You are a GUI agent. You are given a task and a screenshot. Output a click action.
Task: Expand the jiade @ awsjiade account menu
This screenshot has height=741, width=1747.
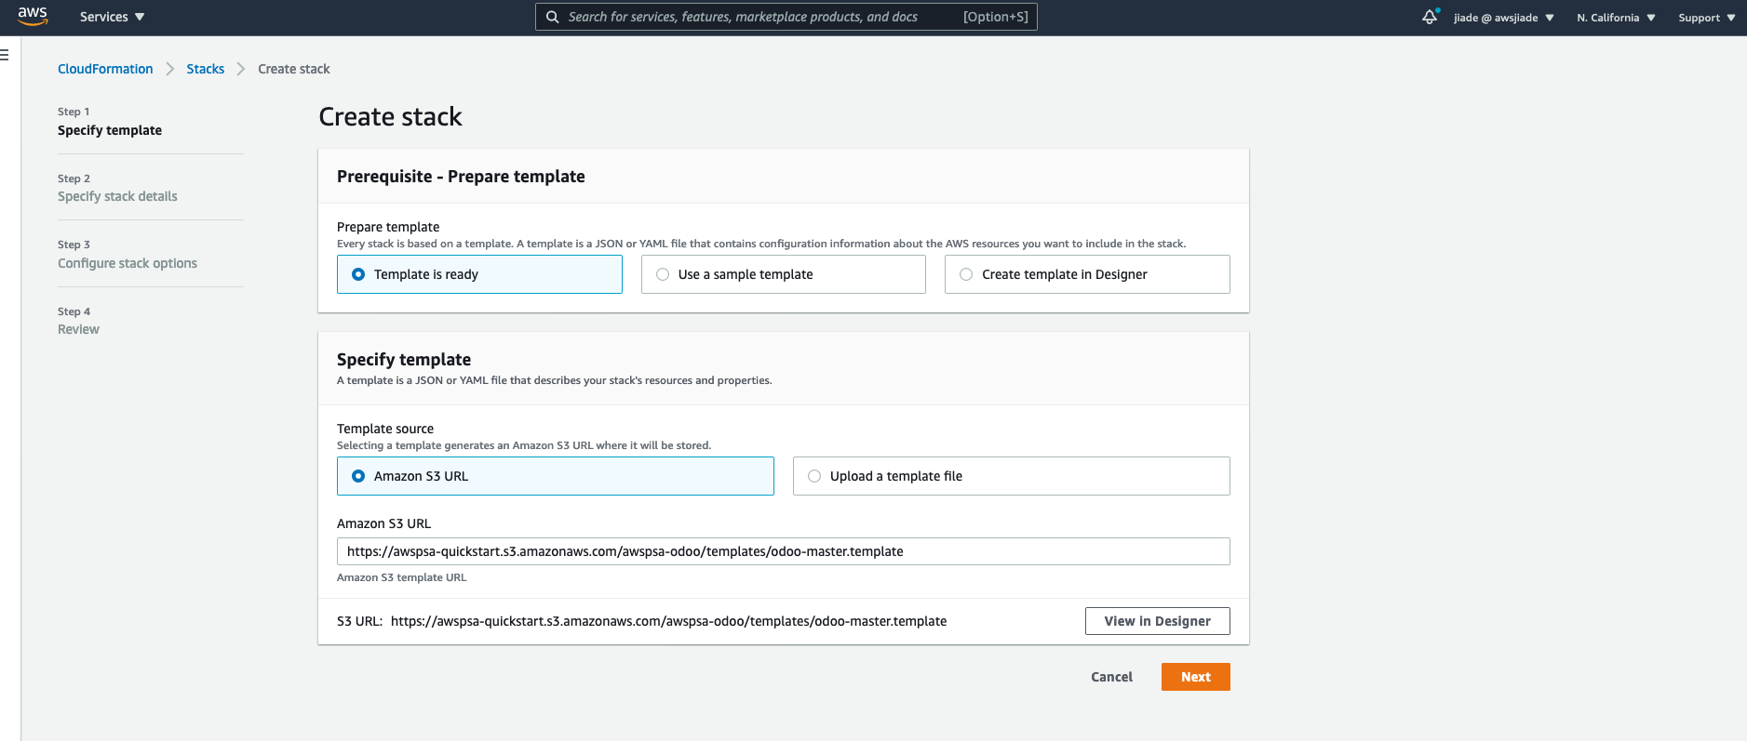click(1503, 18)
